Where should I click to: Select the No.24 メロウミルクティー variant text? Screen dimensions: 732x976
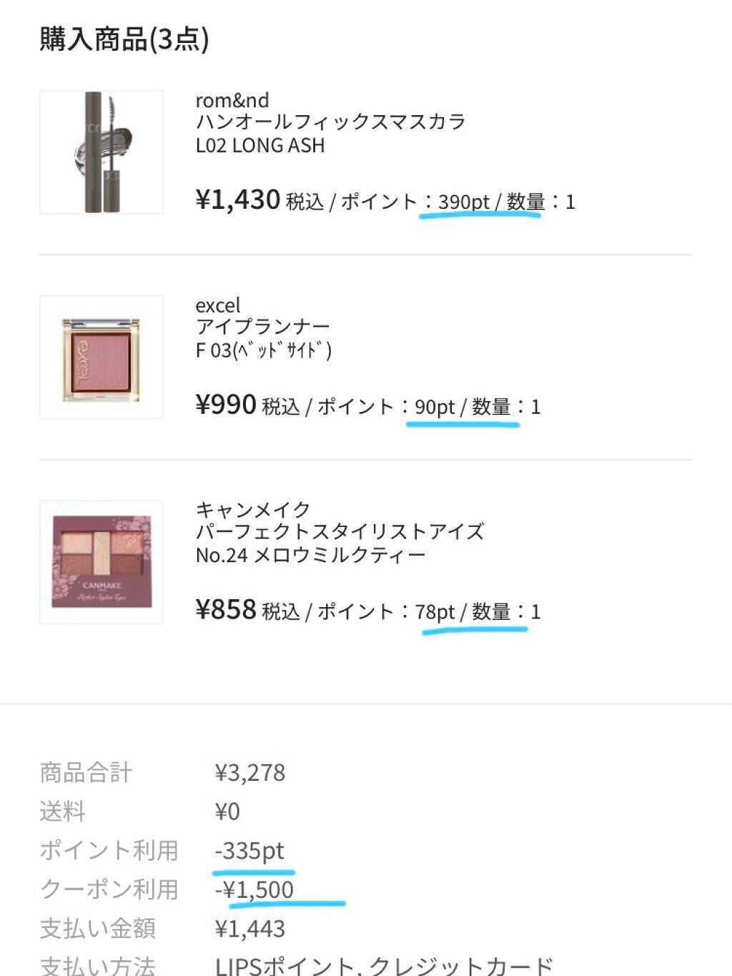click(x=310, y=555)
